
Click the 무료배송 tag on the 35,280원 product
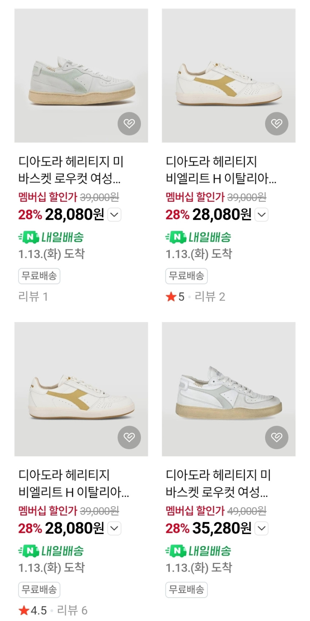[186, 590]
